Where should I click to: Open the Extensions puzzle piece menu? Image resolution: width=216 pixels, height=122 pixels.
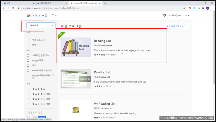[203, 8]
